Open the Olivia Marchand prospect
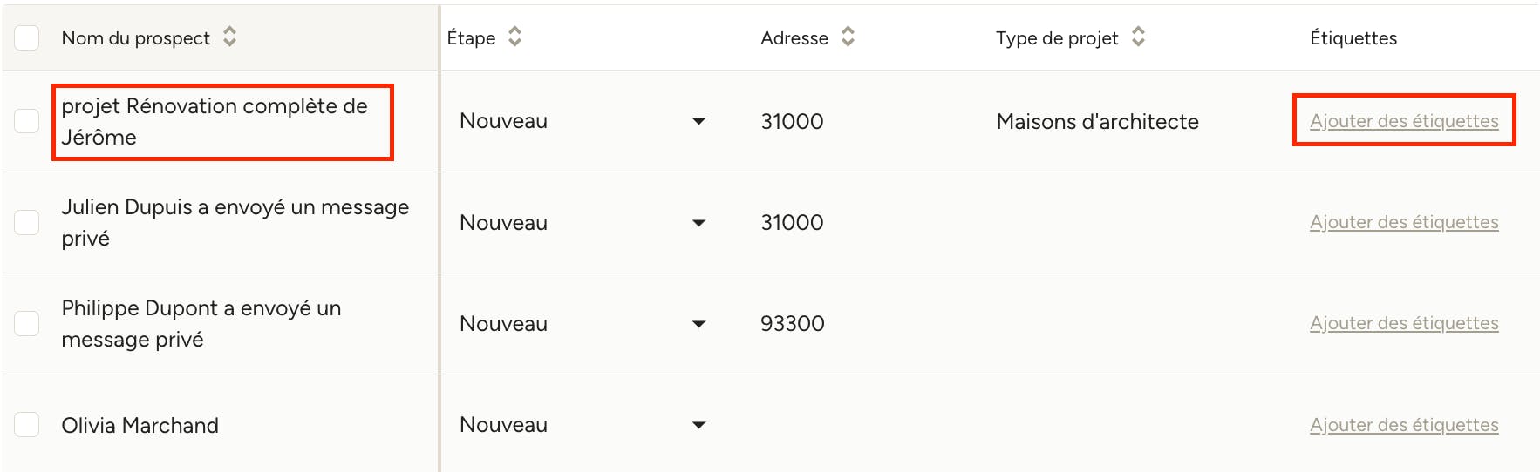 140,425
